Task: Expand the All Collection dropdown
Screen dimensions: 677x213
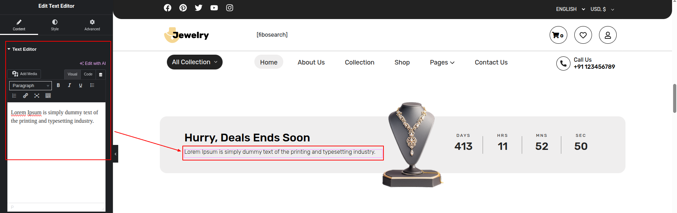Action: (194, 62)
